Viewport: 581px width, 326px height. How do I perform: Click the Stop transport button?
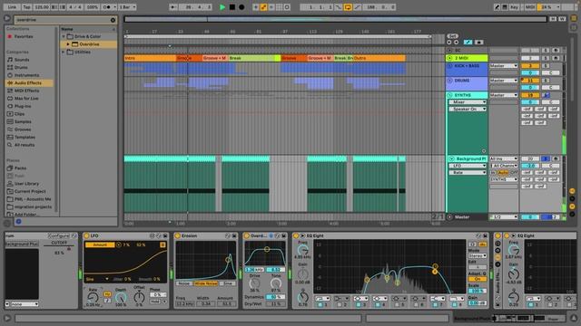(232, 7)
